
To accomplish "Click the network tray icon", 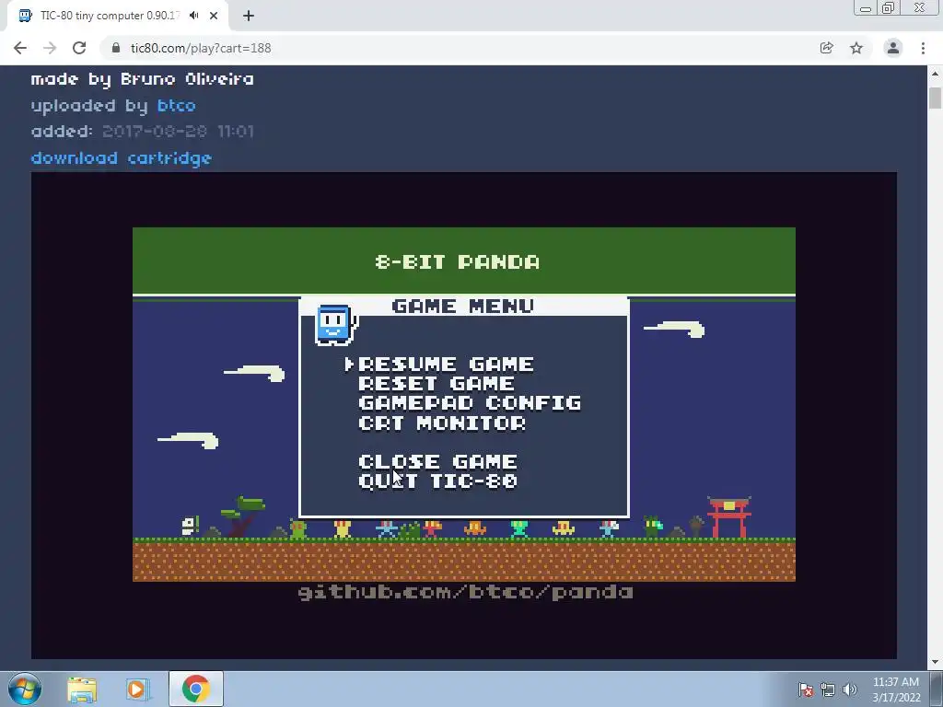I will pyautogui.click(x=828, y=690).
